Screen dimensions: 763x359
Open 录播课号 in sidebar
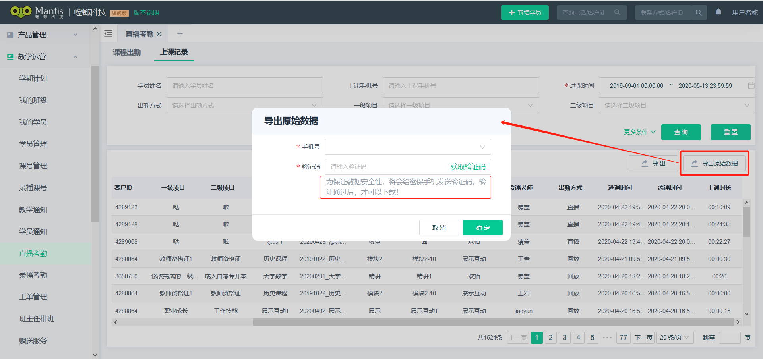tap(33, 187)
